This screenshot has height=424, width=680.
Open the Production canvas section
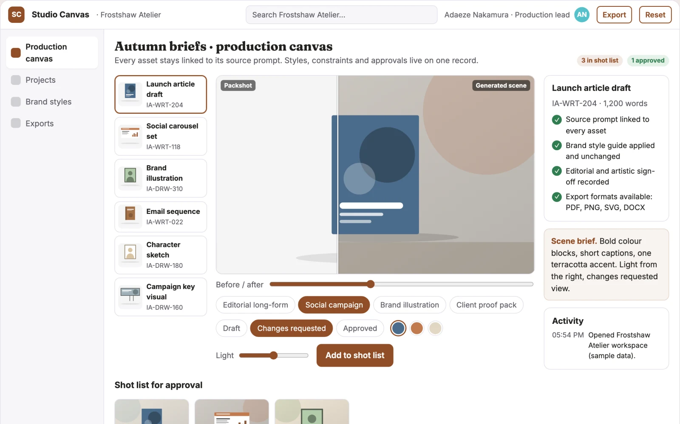[x=52, y=53]
